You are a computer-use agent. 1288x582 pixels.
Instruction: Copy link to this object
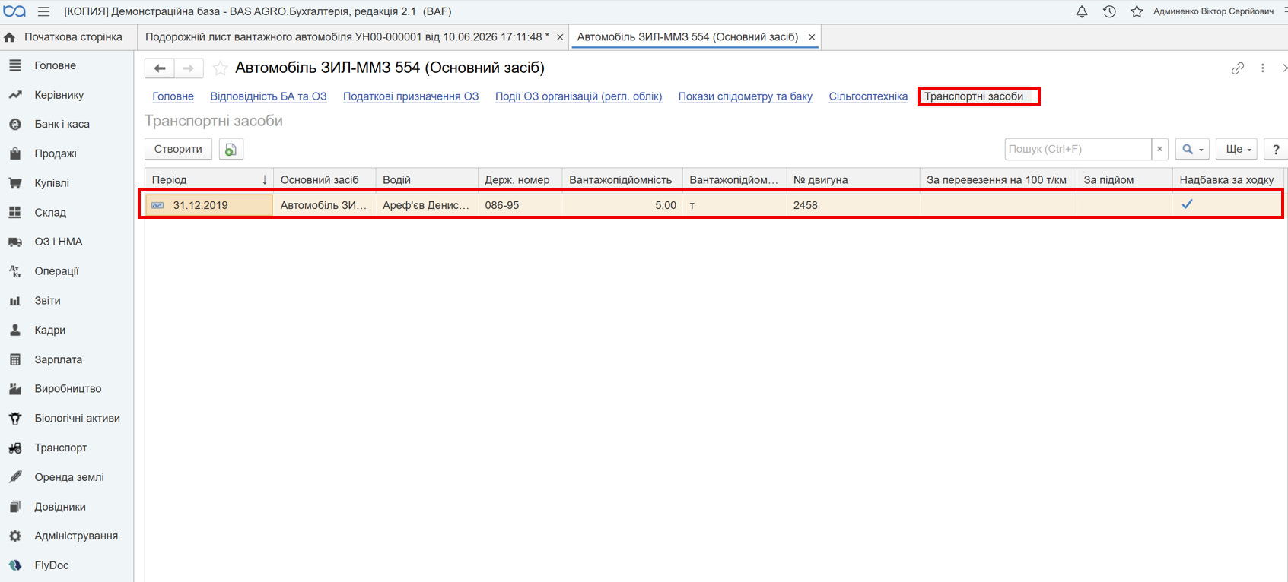(x=1238, y=68)
